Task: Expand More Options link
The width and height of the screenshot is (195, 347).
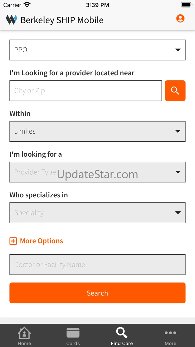Action: tap(41, 241)
